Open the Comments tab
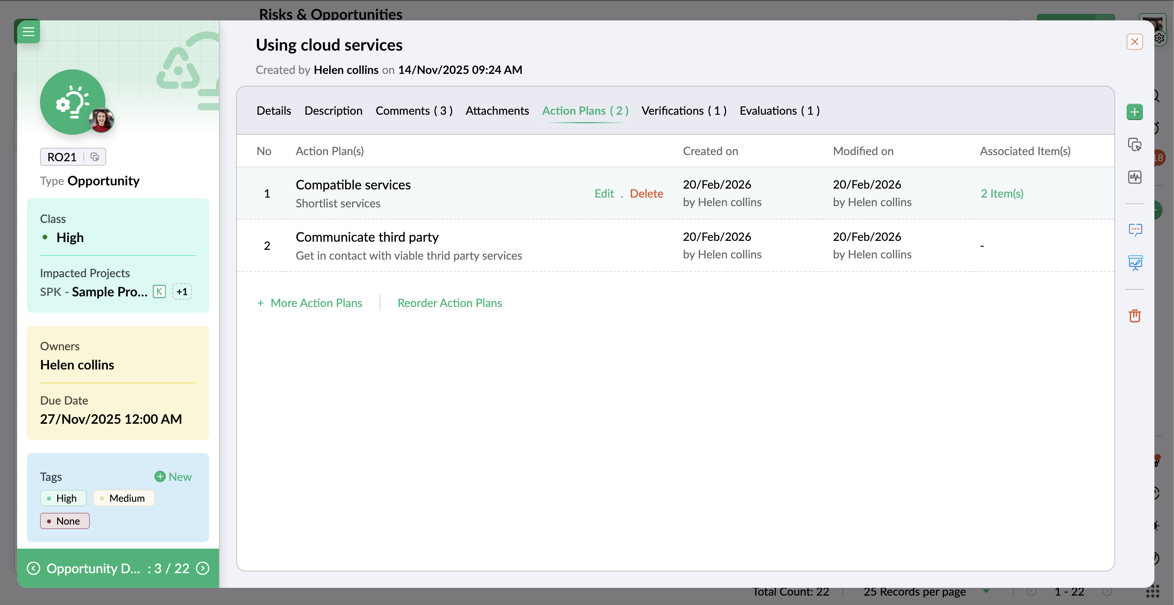 [x=413, y=111]
